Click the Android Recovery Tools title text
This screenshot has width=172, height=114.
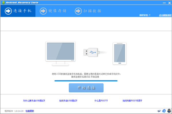click(22, 2)
